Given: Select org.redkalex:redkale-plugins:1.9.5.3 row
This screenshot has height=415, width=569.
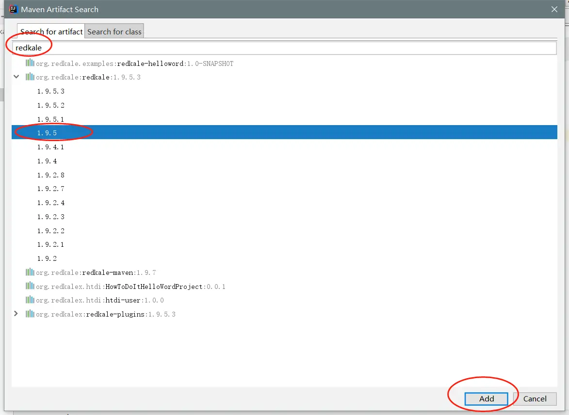Looking at the screenshot, I should pyautogui.click(x=106, y=314).
